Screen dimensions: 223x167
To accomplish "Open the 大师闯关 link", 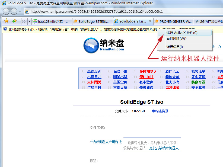I will pyautogui.click(x=94, y=82).
